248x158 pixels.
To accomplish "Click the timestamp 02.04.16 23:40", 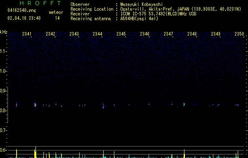I will pos(24,18).
